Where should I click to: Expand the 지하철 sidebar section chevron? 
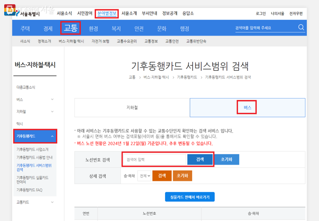[x=52, y=112]
